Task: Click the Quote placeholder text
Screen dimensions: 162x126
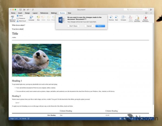Action: [18, 103]
